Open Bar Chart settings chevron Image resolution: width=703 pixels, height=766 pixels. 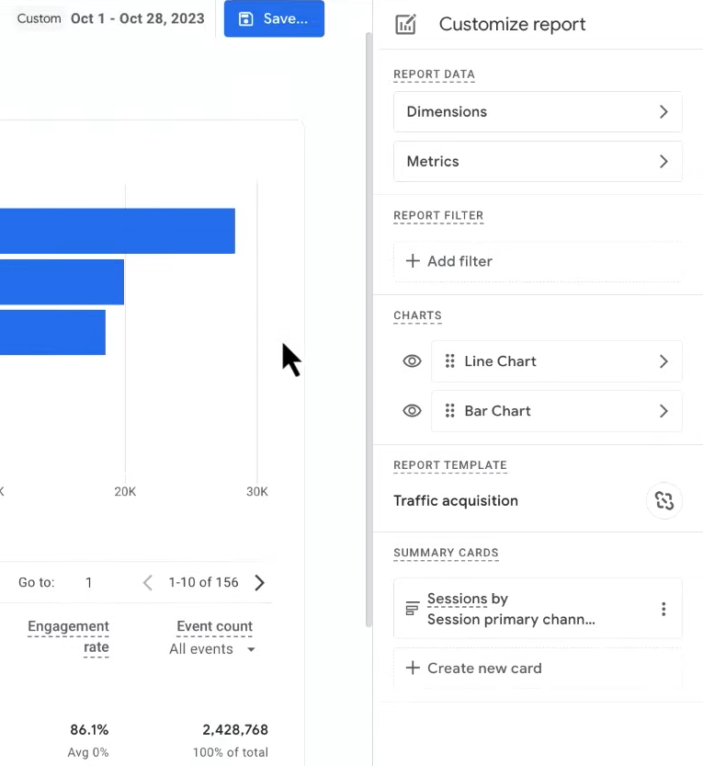(x=663, y=411)
